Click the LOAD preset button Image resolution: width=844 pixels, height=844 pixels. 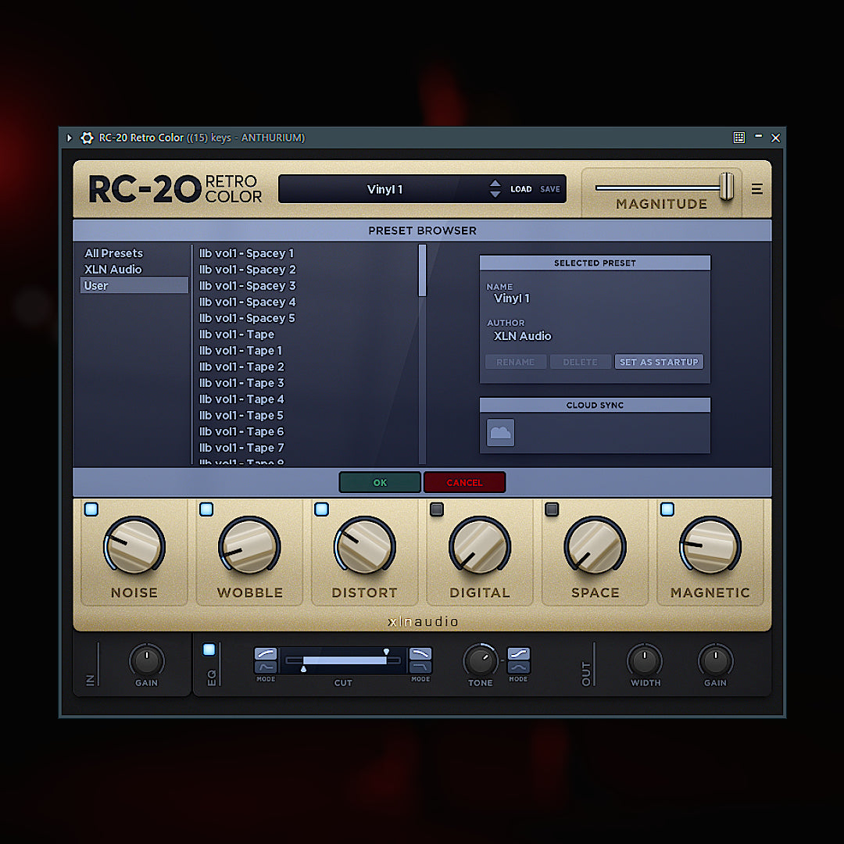(x=521, y=189)
